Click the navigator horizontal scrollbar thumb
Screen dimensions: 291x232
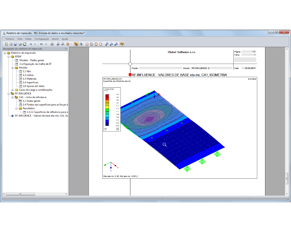[x=20, y=194]
